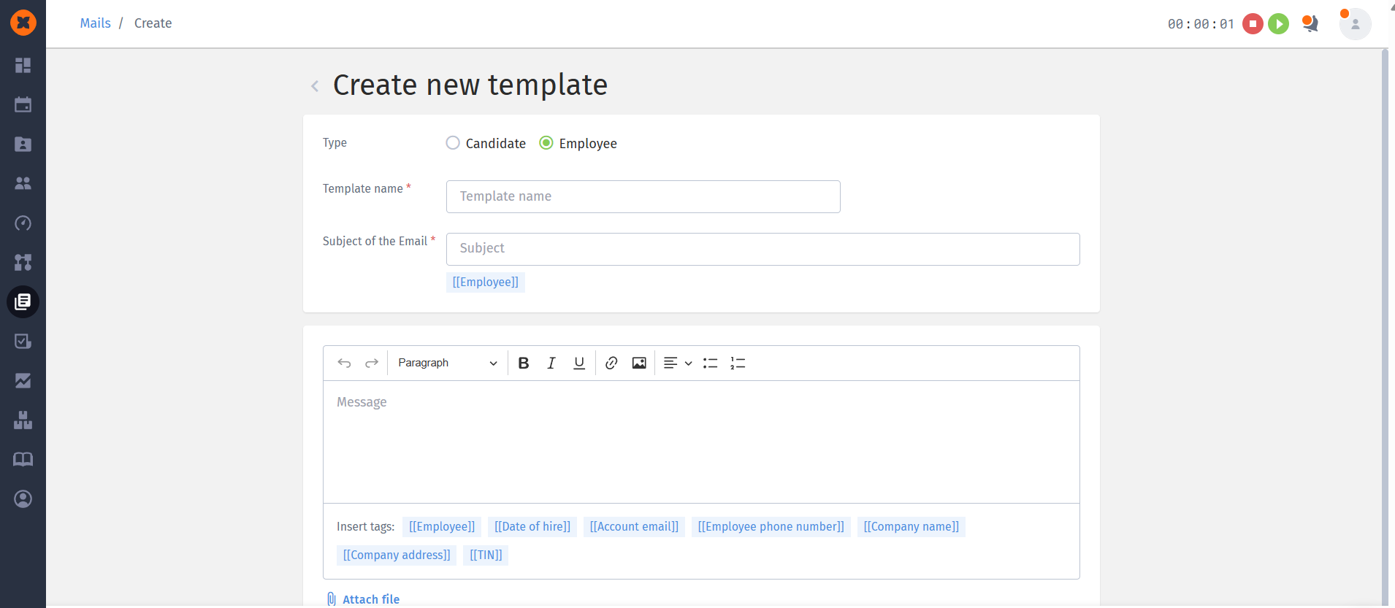Click the insert image icon
The image size is (1395, 608).
pos(639,363)
